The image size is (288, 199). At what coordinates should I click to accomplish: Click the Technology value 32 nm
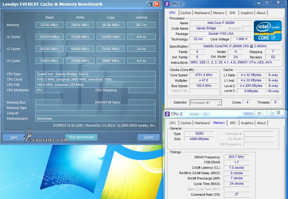tap(198, 39)
